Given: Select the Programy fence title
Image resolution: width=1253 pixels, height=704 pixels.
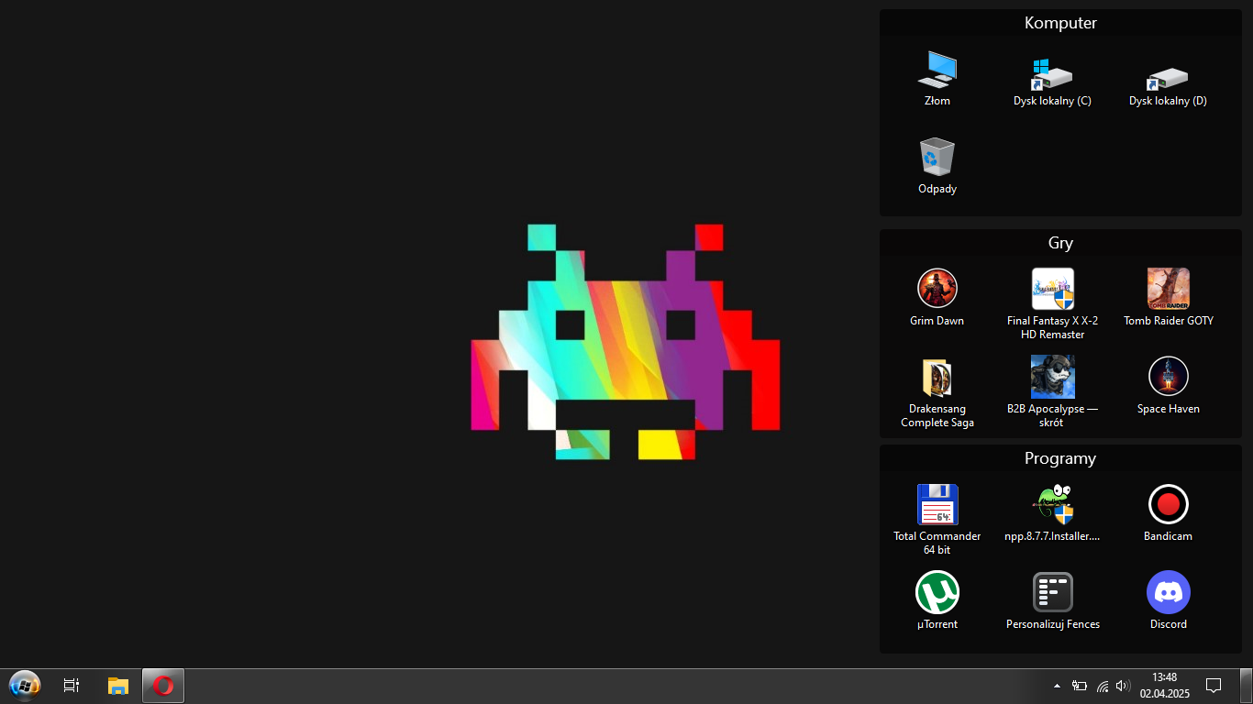Looking at the screenshot, I should tap(1060, 458).
